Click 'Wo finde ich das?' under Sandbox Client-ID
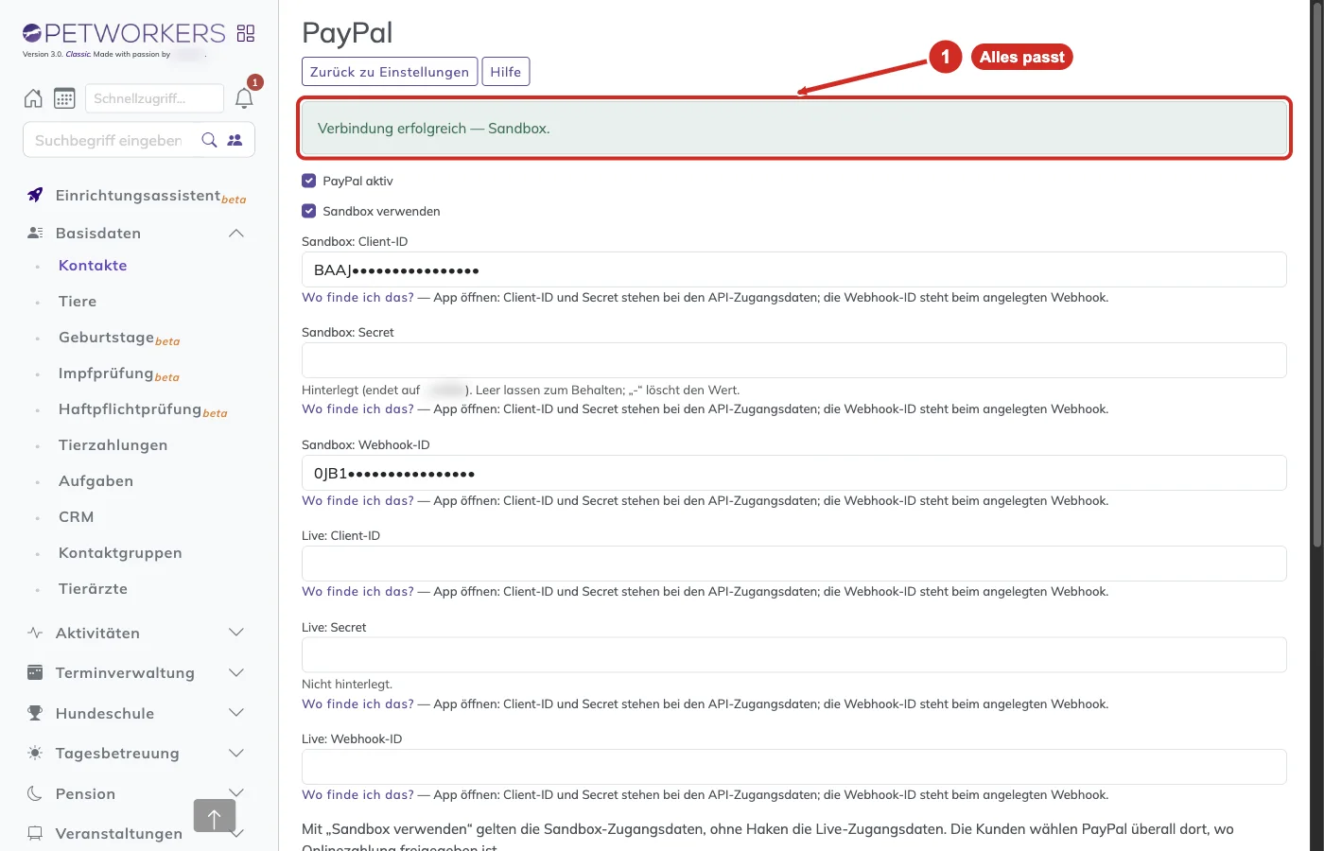Image resolution: width=1324 pixels, height=851 pixels. [357, 297]
